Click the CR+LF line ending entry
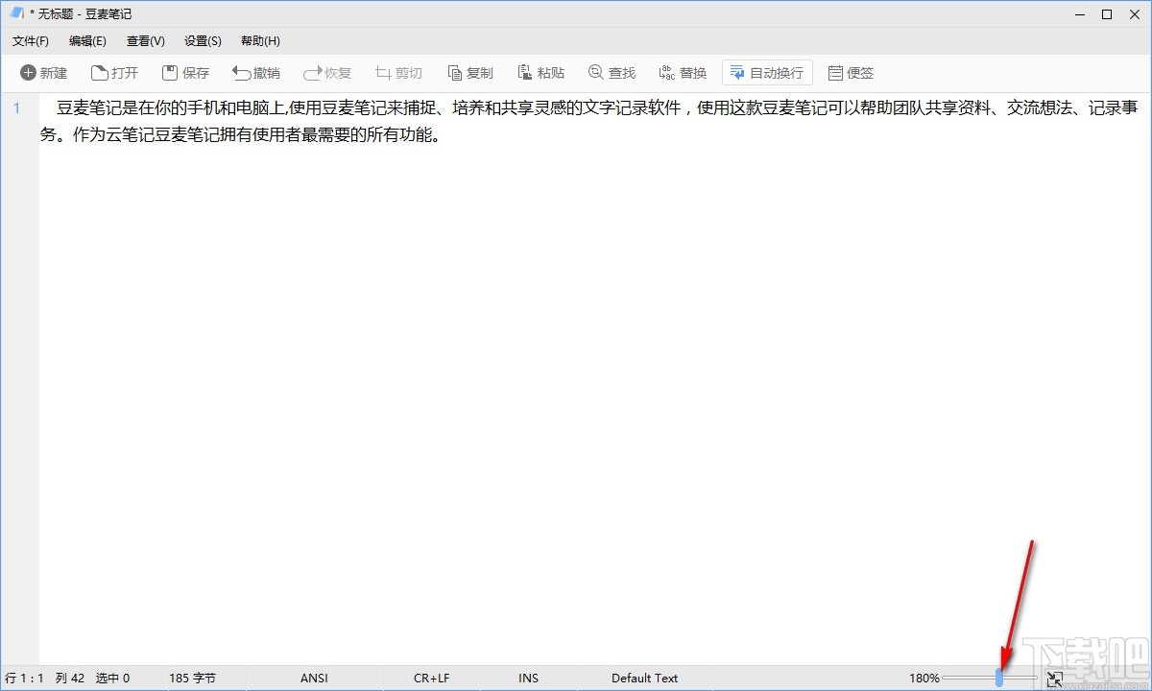Image resolution: width=1152 pixels, height=691 pixels. (x=432, y=678)
